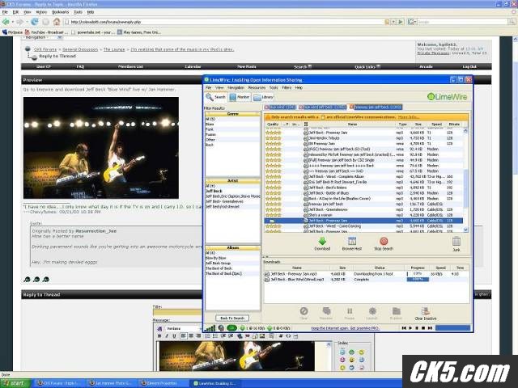518x388 pixels.
Task: Click the Browse Host icon
Action: (x=352, y=241)
